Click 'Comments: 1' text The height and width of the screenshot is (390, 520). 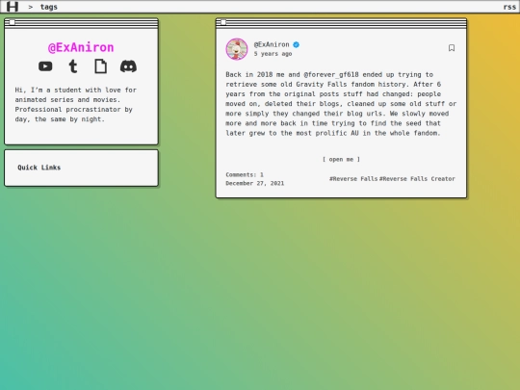[245, 174]
